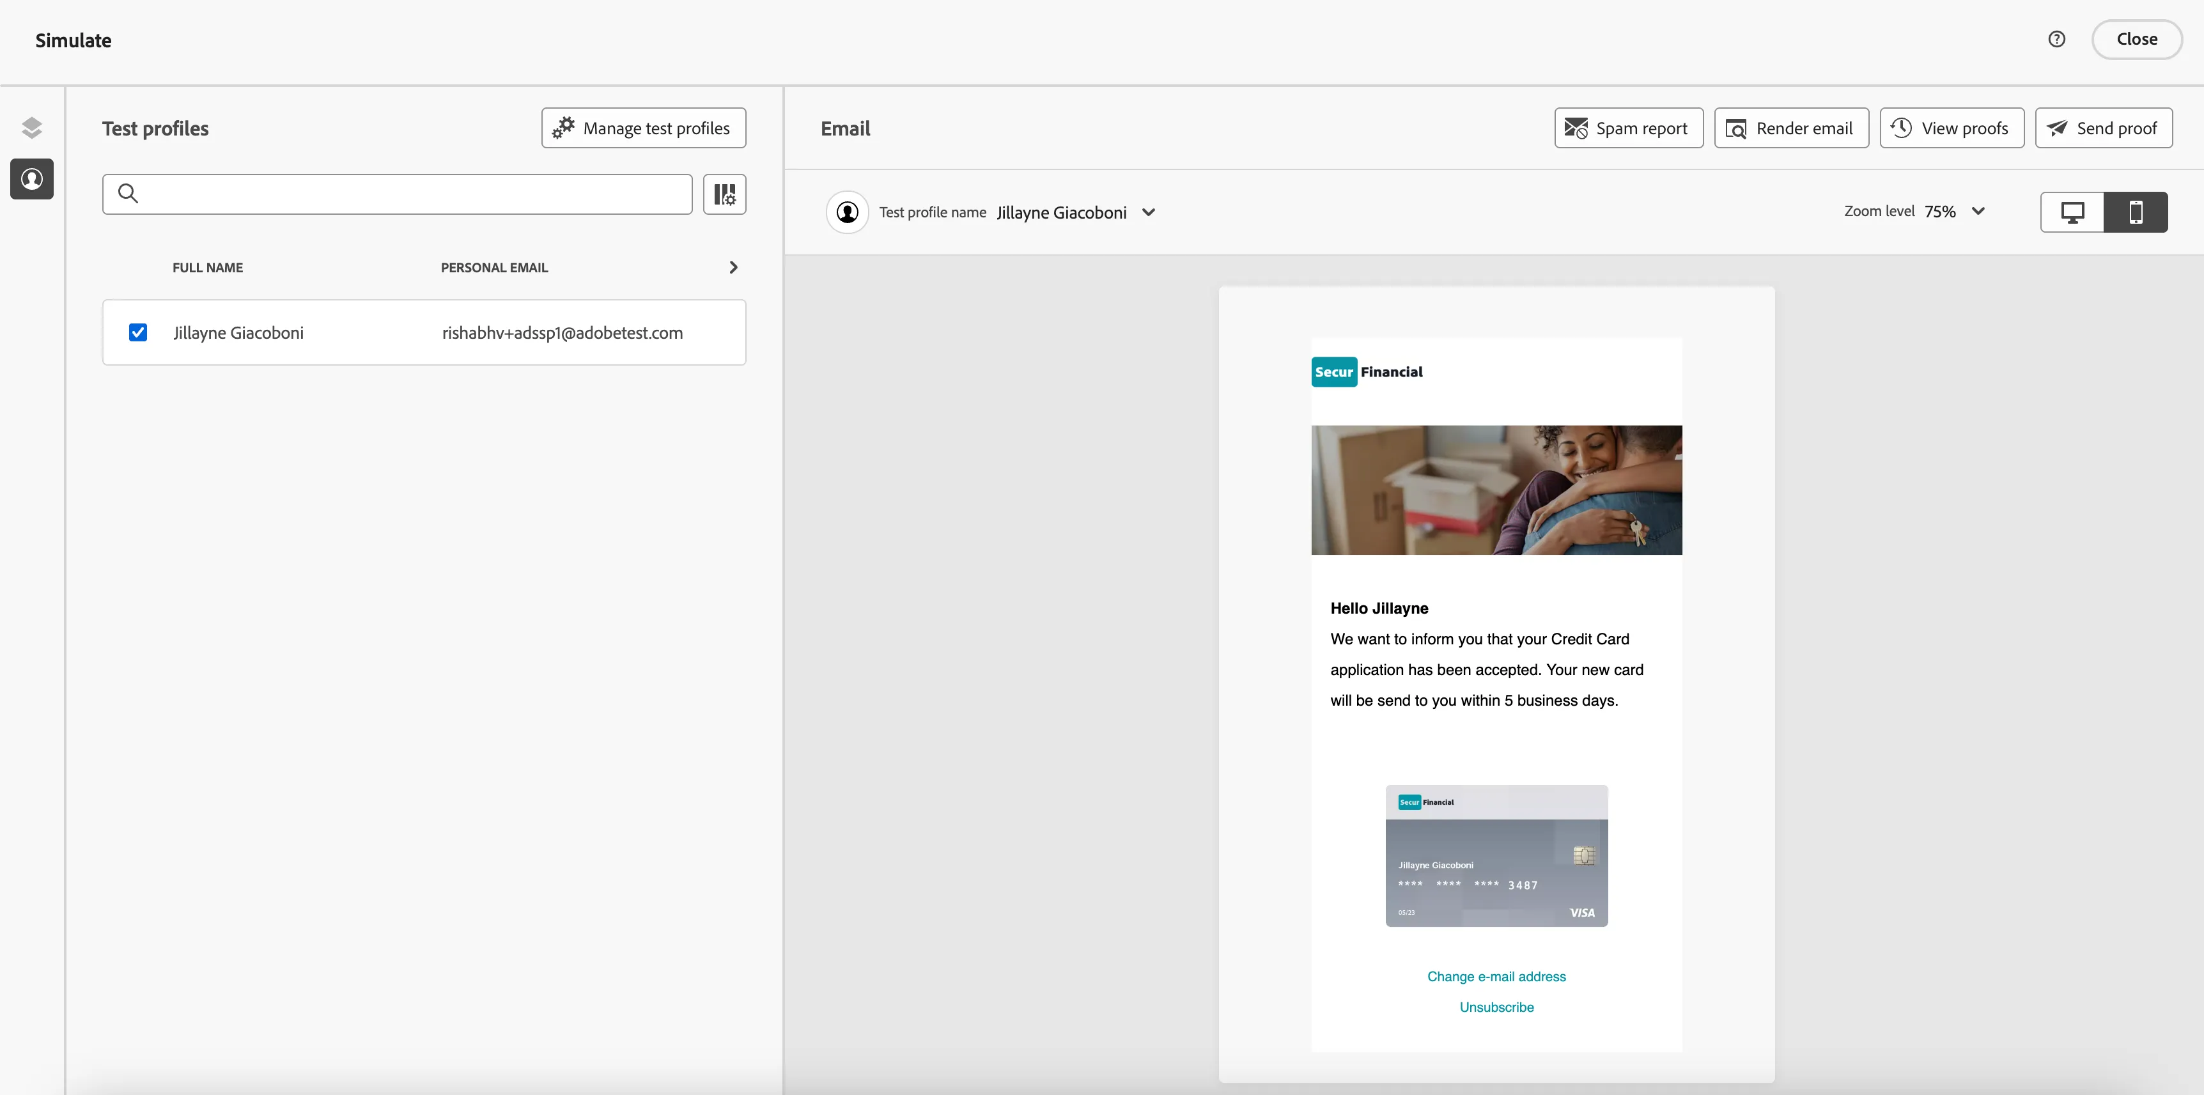Click the Change e-mail address link
This screenshot has width=2204, height=1095.
[x=1496, y=976]
